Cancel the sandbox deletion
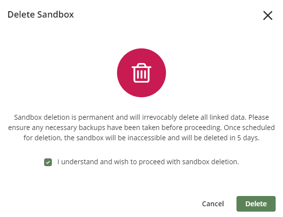 click(213, 204)
